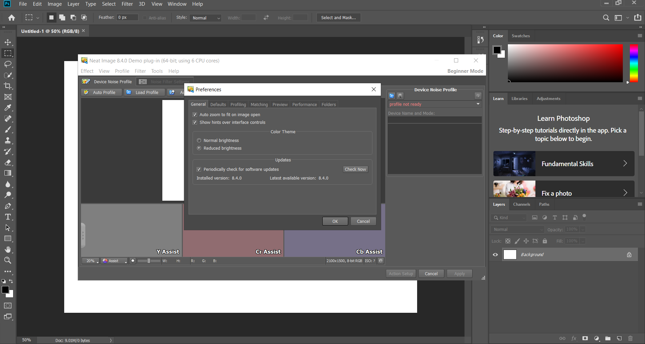Create a new layer icon

click(619, 338)
